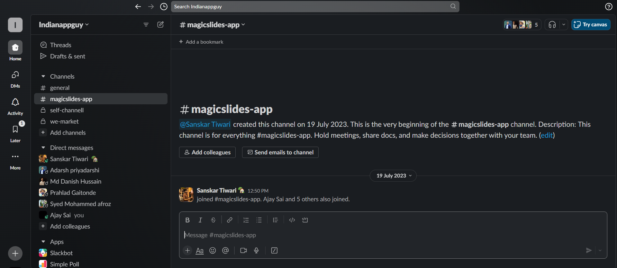This screenshot has width=617, height=268.
Task: Click the workspace 'I' avatar icon
Action: click(x=15, y=25)
